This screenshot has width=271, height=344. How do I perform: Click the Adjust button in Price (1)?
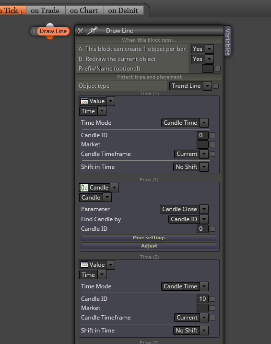[149, 246]
